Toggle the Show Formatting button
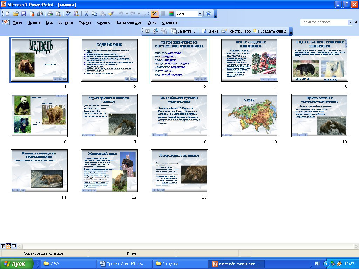The image size is (359, 269). click(155, 14)
